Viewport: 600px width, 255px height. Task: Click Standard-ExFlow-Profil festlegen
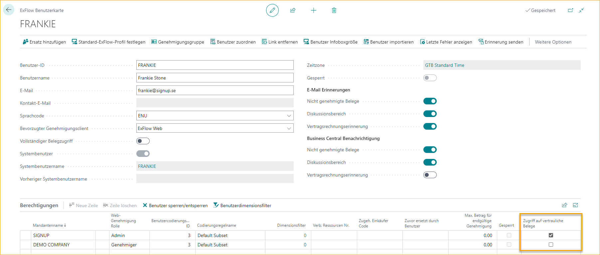click(x=108, y=42)
